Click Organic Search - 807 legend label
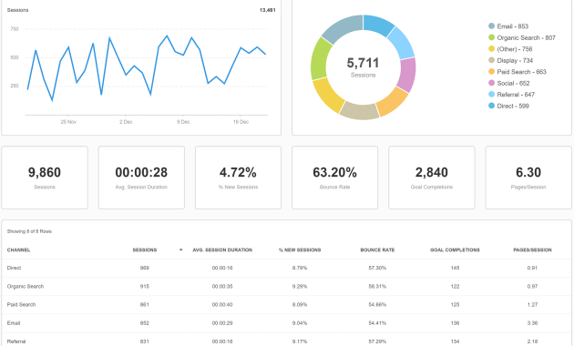This screenshot has width=574, height=346. 526,37
